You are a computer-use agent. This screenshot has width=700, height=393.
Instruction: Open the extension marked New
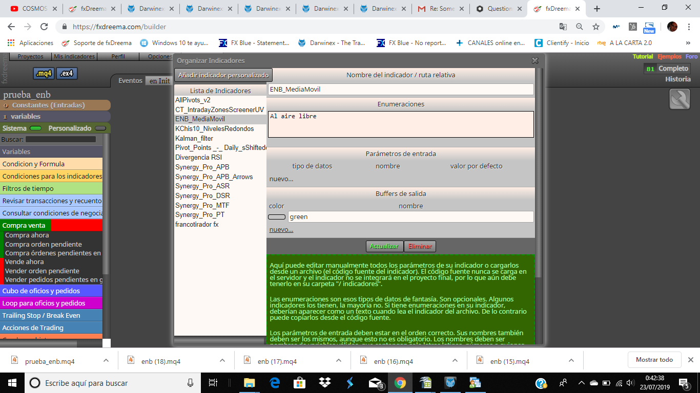649,27
